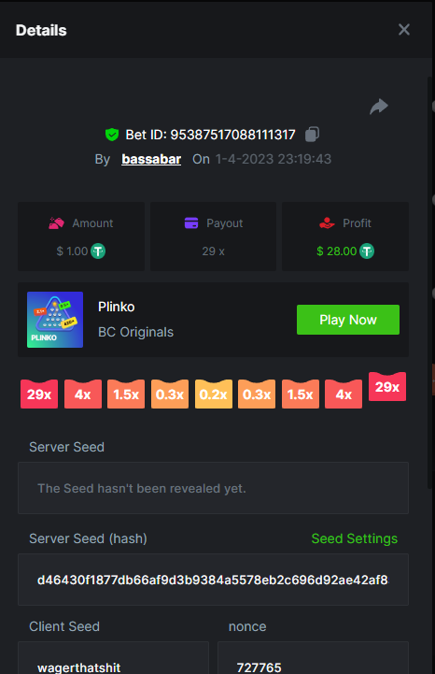Image resolution: width=435 pixels, height=674 pixels.
Task: Select the leftmost 29x multiplier bucket
Action: click(39, 394)
